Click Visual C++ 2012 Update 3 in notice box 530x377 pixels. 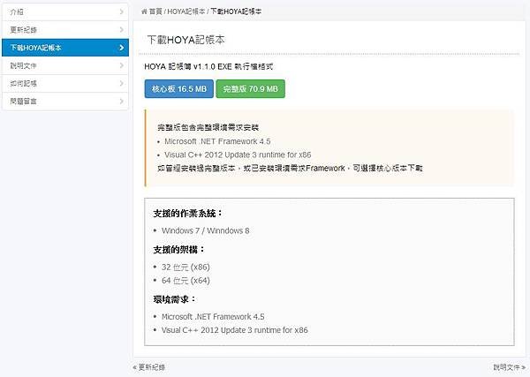point(238,155)
